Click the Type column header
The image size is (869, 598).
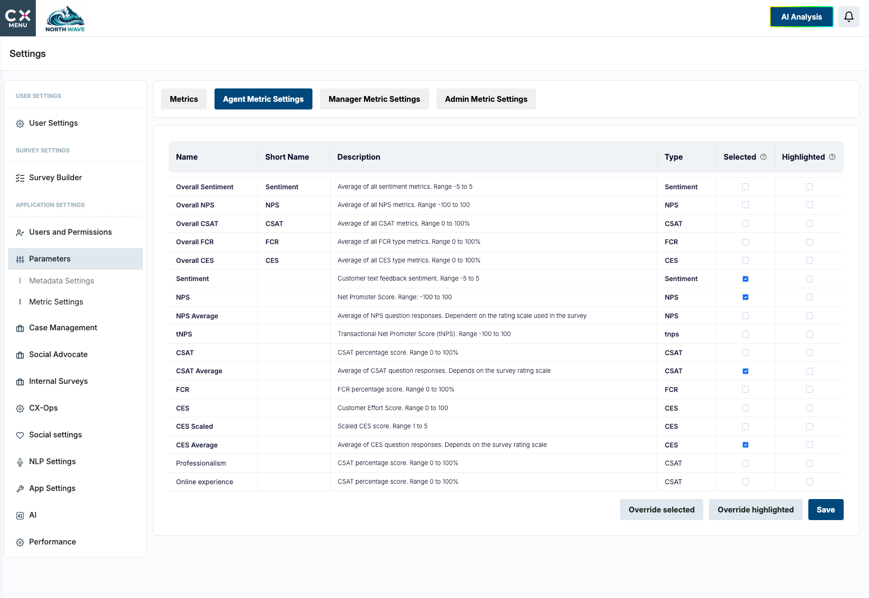674,157
